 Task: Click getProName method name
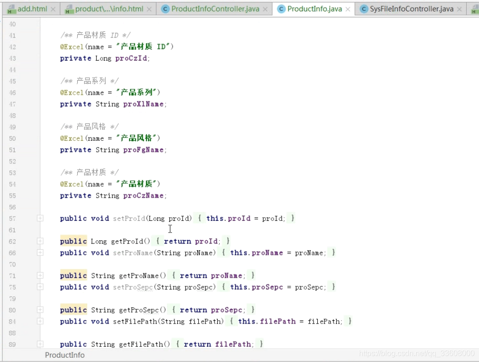pos(139,276)
